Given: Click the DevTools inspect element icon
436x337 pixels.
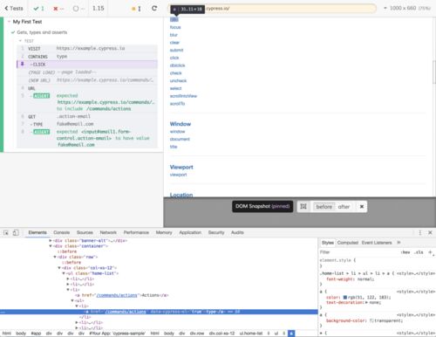Looking at the screenshot, I should 6,232.
